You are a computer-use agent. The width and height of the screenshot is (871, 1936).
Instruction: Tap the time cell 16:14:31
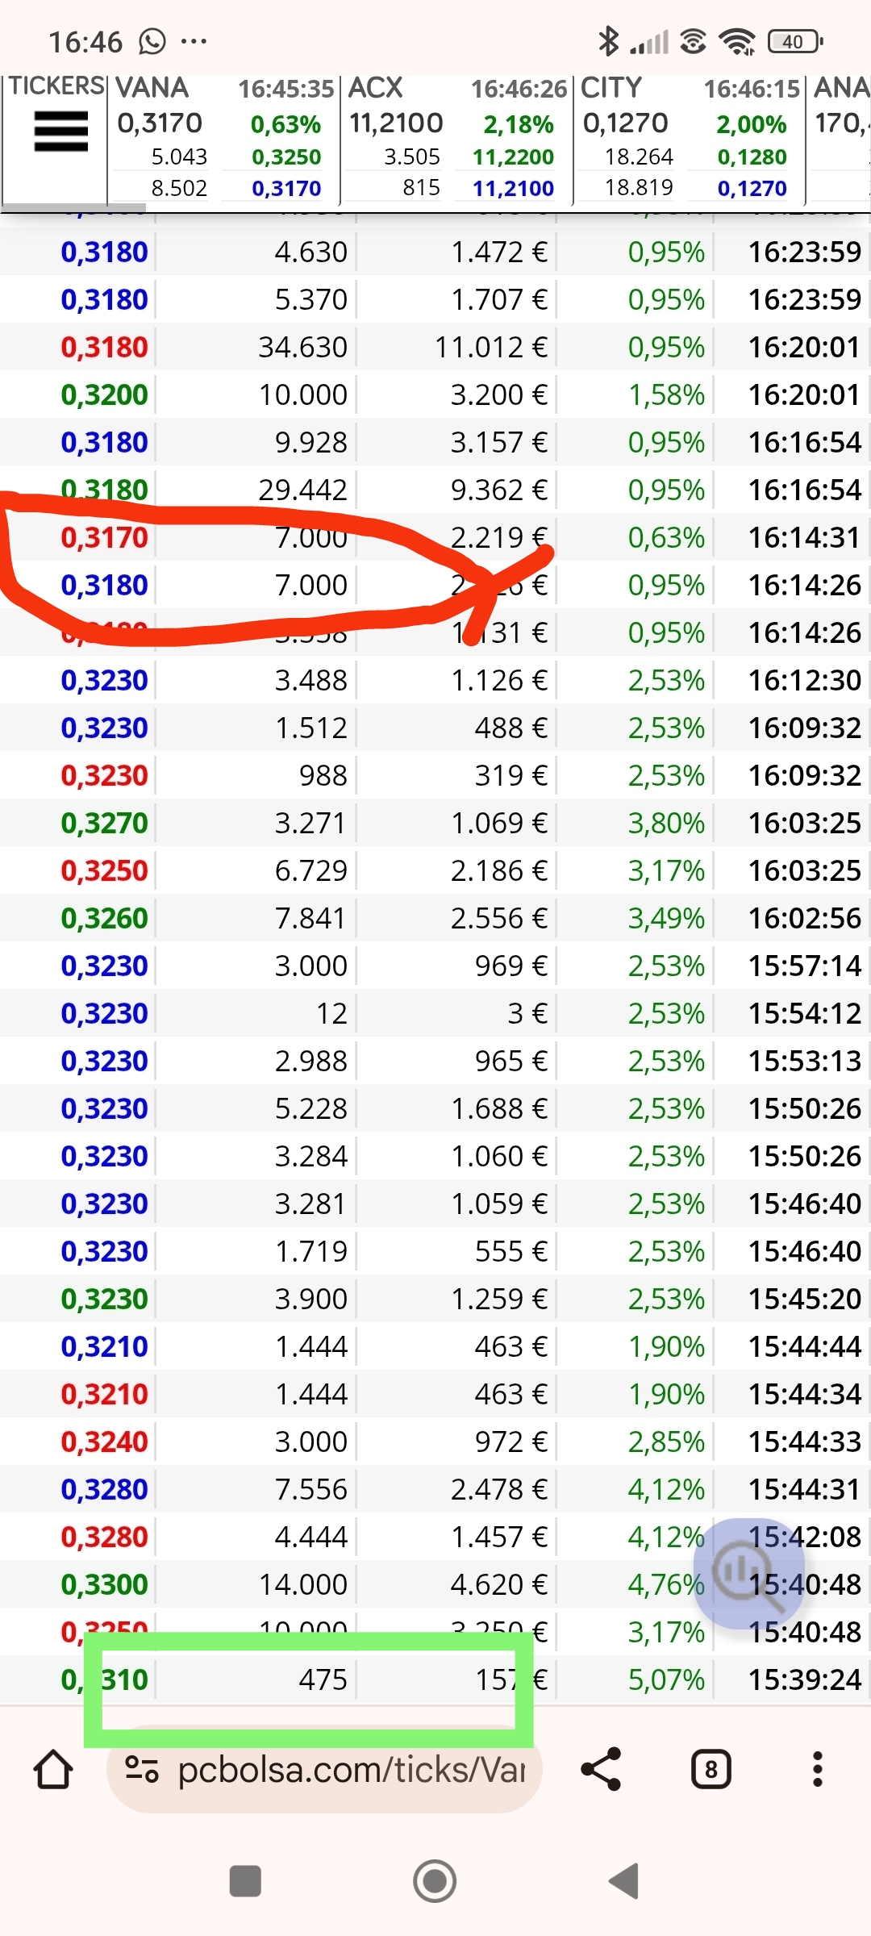(x=804, y=537)
